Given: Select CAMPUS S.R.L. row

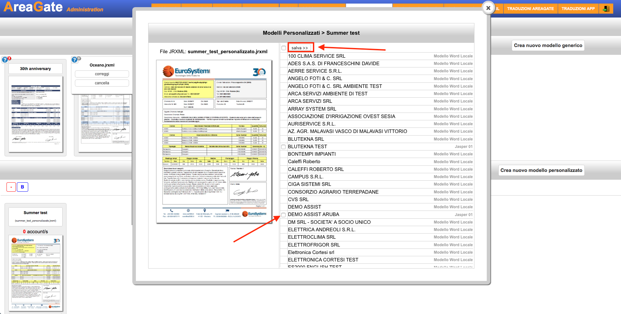Looking at the screenshot, I should point(376,177).
